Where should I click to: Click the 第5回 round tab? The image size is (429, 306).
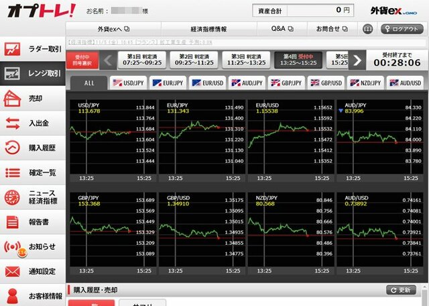[x=338, y=60]
